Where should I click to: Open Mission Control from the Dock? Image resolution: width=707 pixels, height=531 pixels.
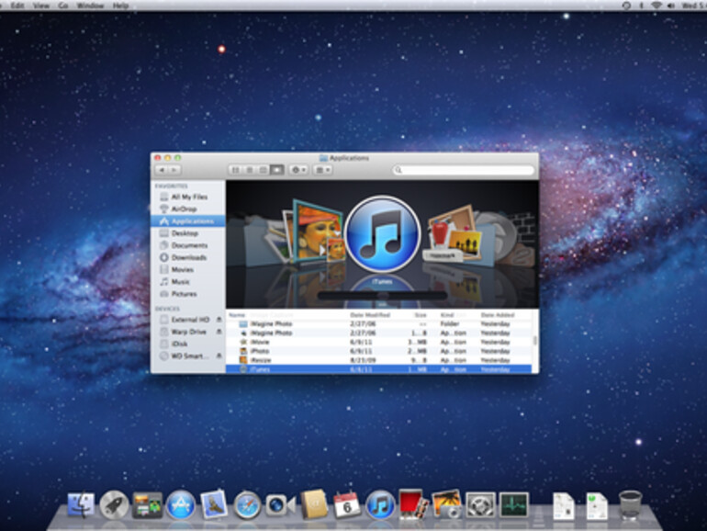[148, 505]
